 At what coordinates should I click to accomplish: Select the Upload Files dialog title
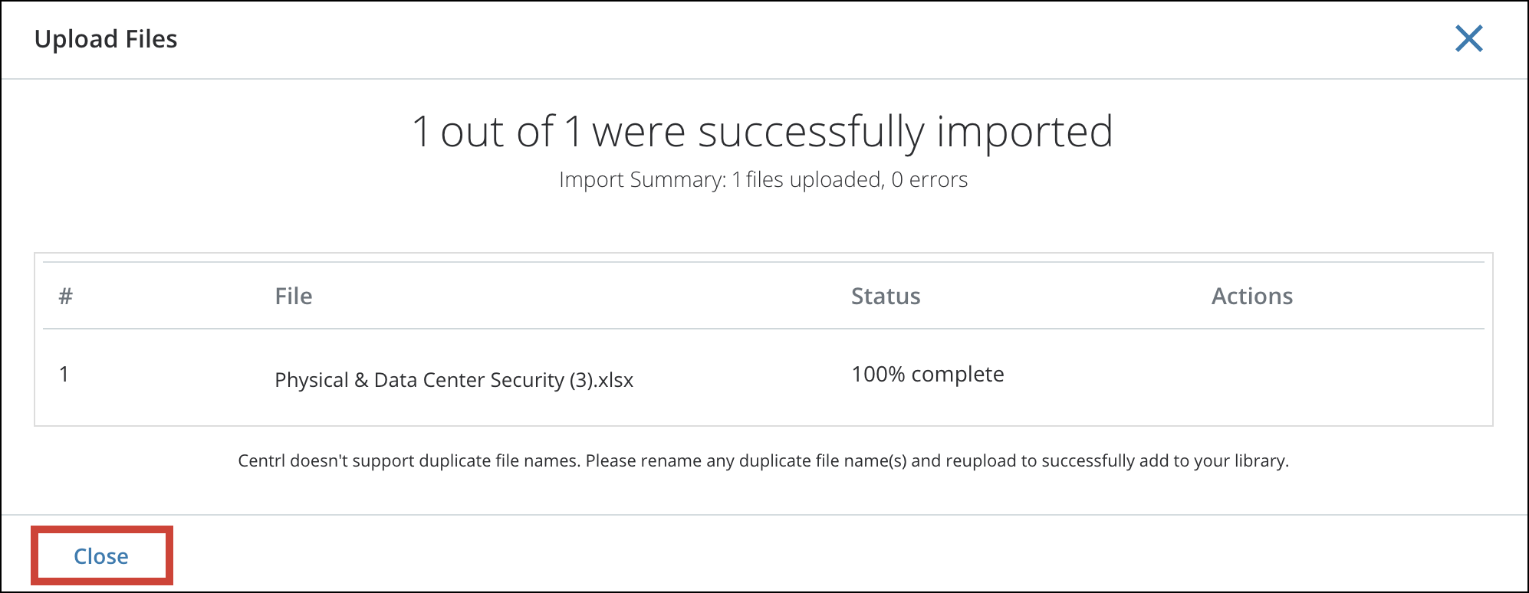pyautogui.click(x=106, y=39)
